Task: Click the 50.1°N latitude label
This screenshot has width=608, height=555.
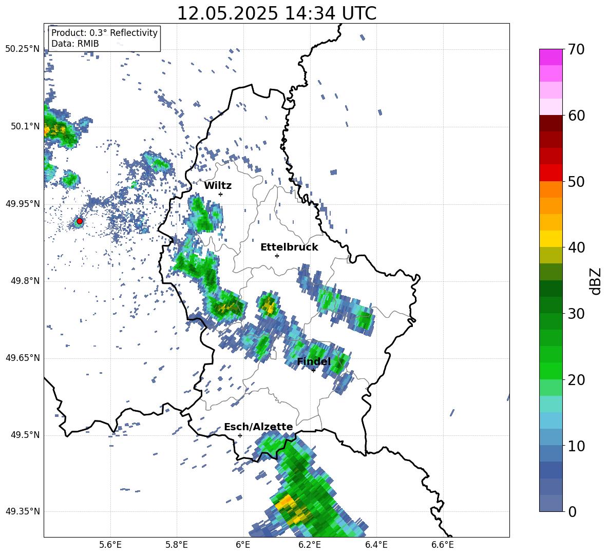Action: click(x=25, y=127)
